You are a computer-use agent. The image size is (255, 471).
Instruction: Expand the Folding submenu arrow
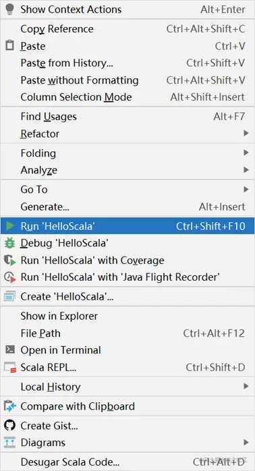(246, 153)
